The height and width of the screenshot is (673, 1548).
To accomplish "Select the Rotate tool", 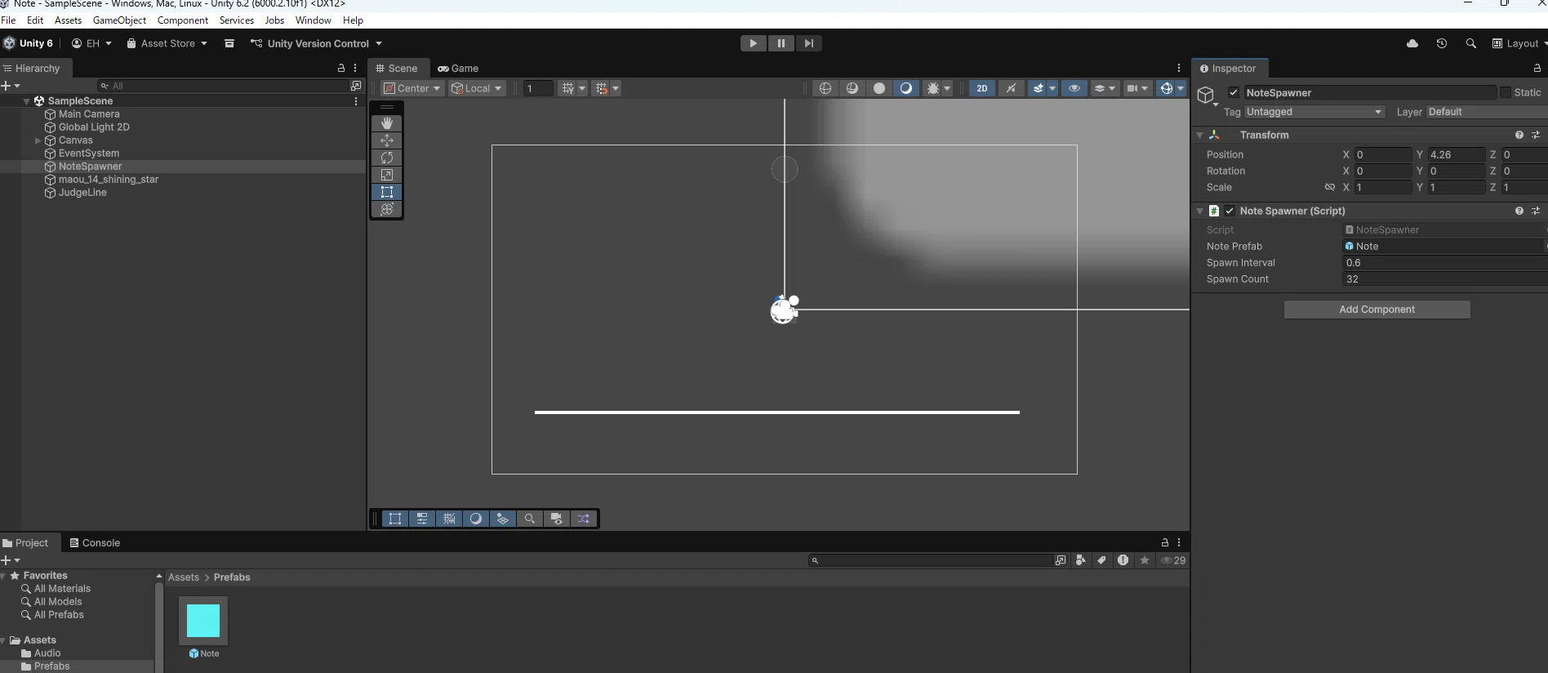I will (387, 158).
